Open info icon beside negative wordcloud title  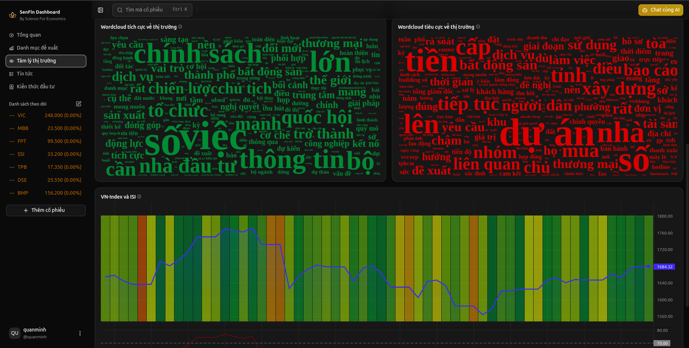pos(478,27)
